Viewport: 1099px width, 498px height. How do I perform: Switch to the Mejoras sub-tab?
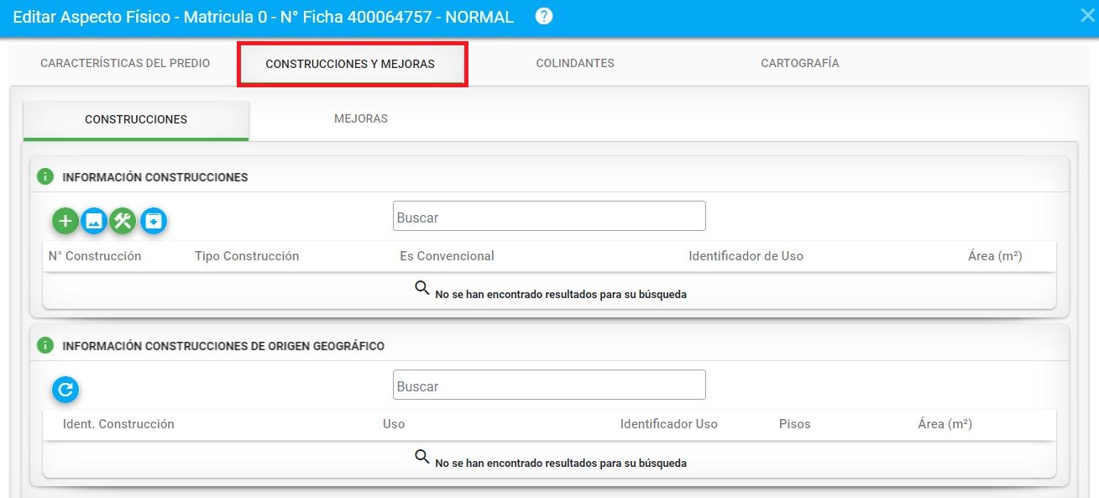click(361, 119)
